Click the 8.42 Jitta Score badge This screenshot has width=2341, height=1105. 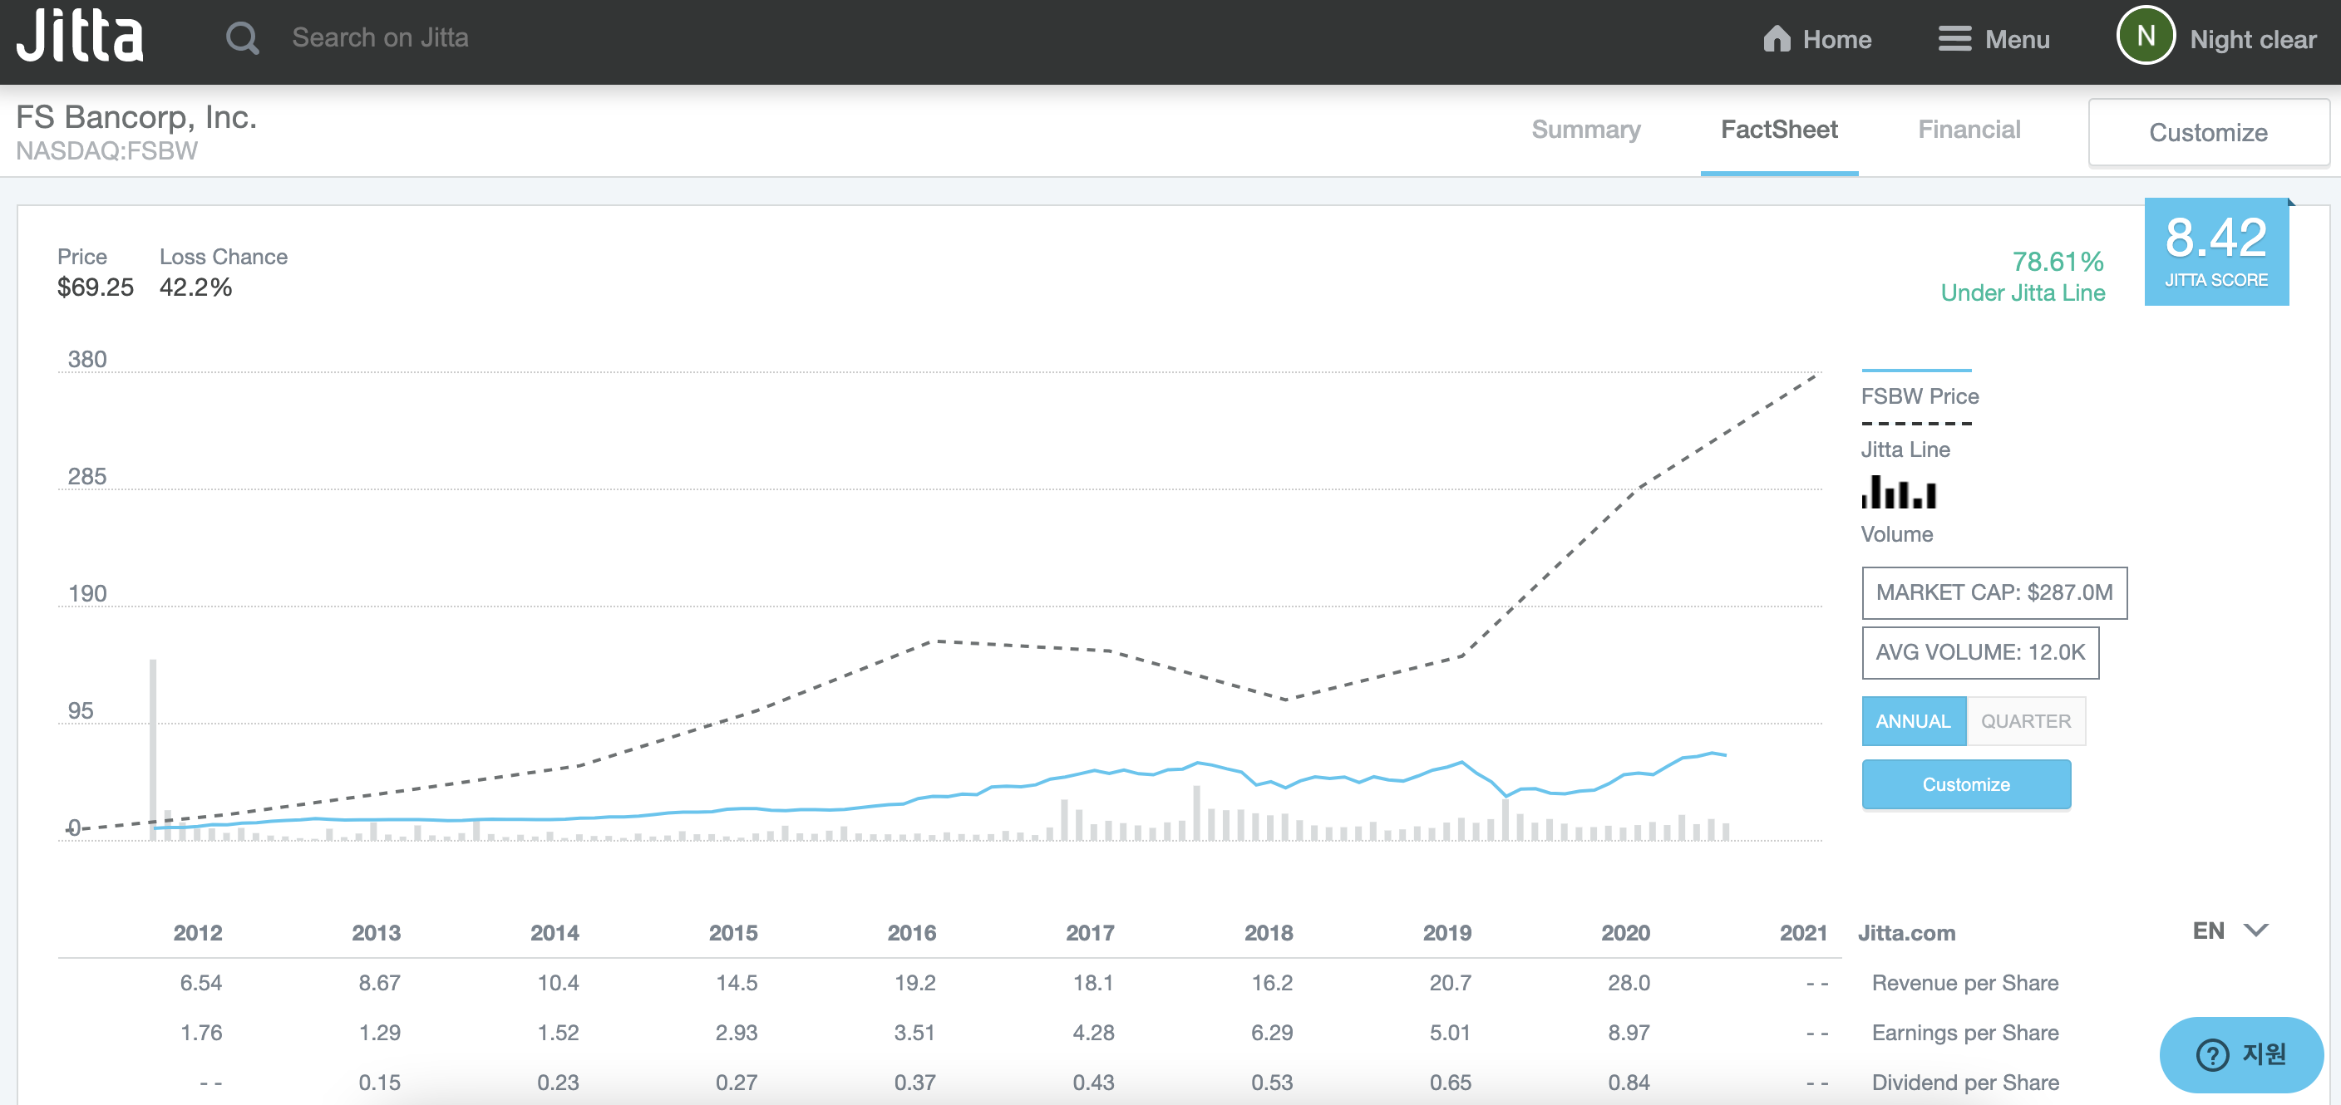pos(2215,252)
